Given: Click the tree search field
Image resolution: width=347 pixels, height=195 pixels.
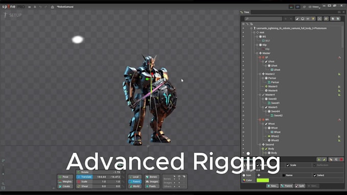Looking at the screenshot, I should (263, 19).
